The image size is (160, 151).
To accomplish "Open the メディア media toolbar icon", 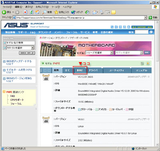I will [x=73, y=12].
